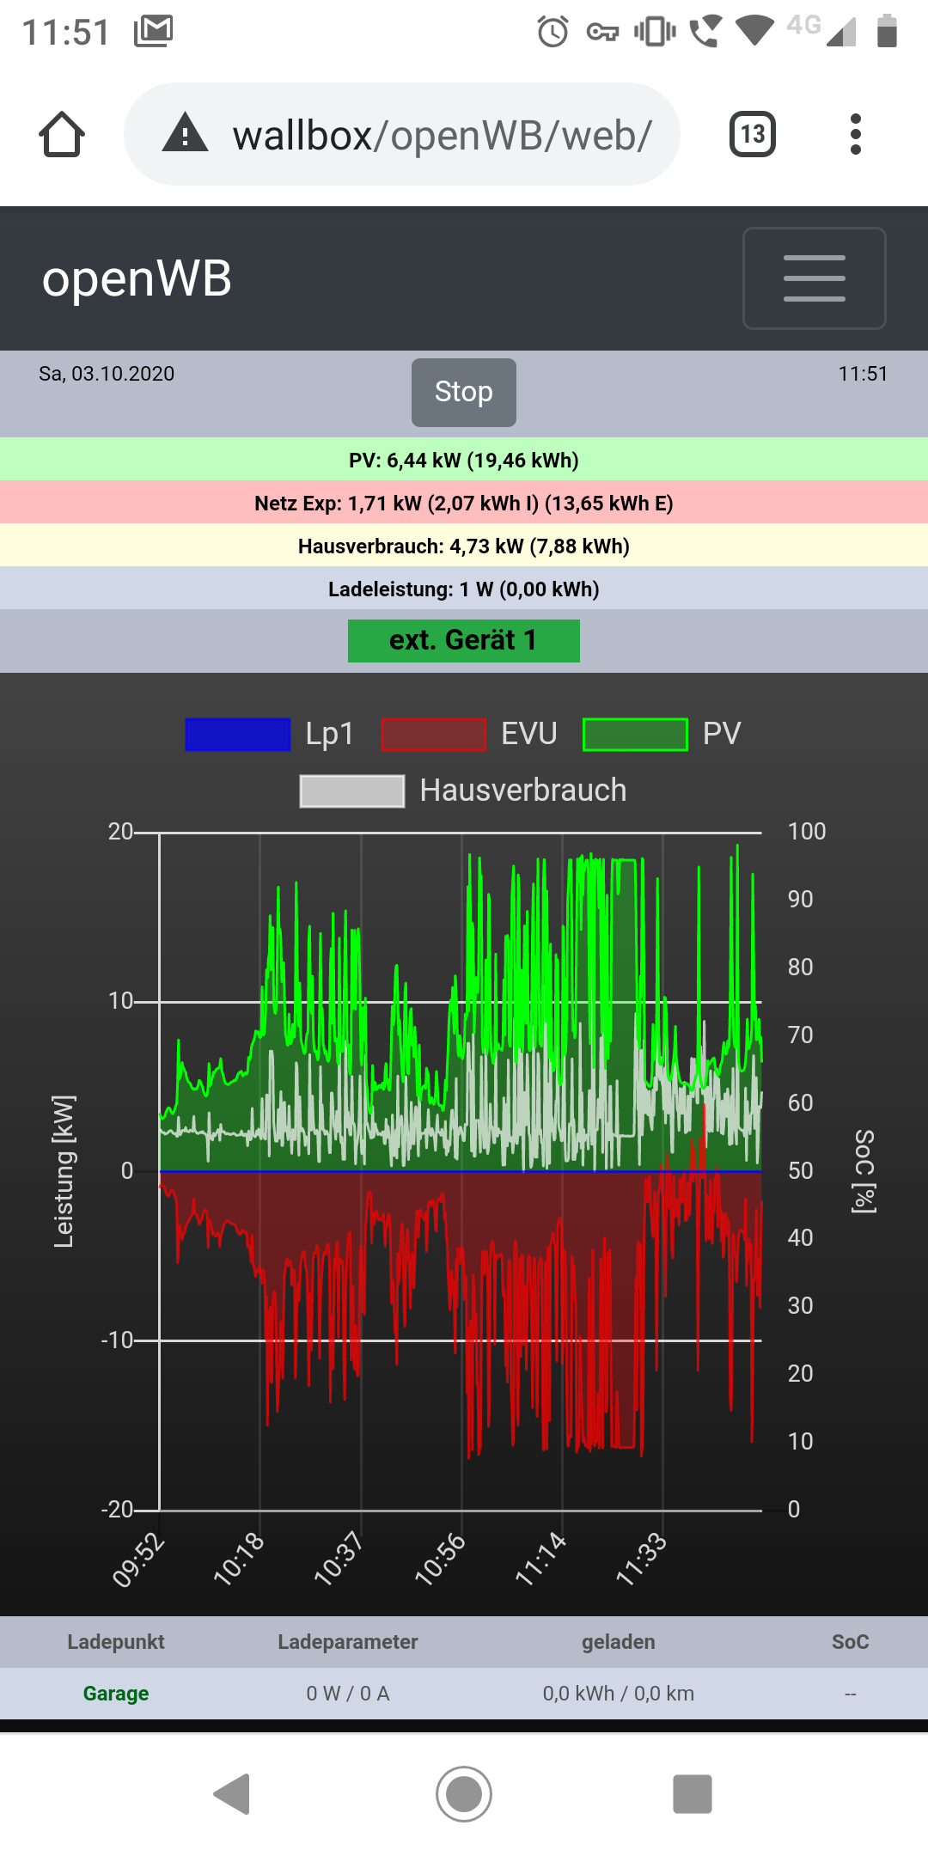Click the Hausverbrauch legend label
The height and width of the screenshot is (1856, 928).
[x=523, y=791]
